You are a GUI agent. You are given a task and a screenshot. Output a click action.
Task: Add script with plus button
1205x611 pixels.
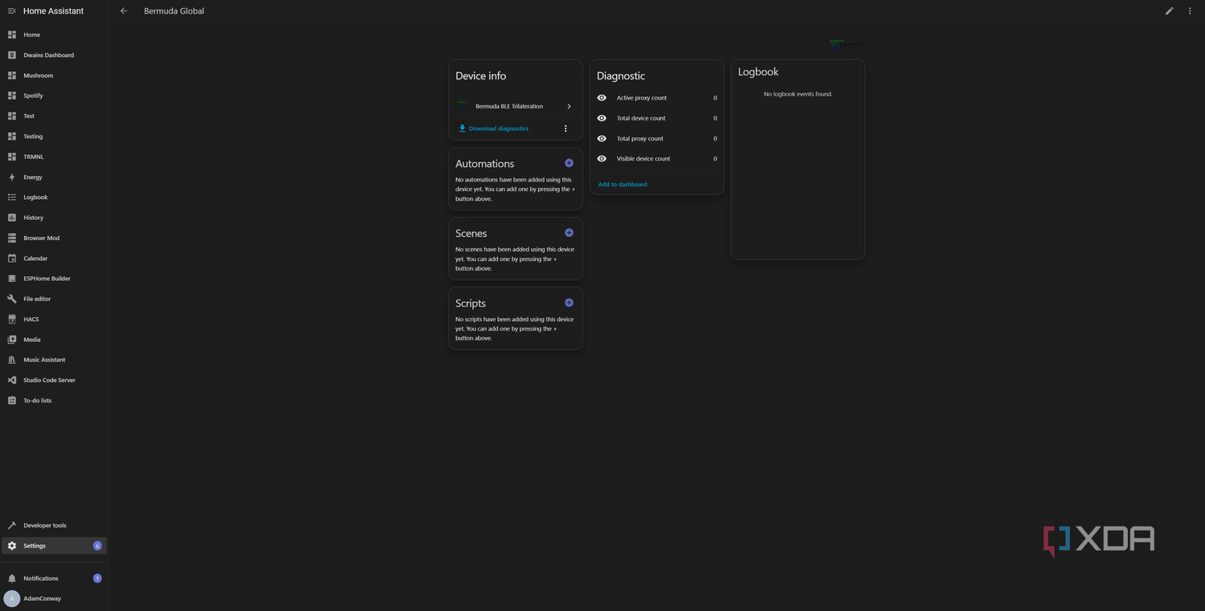click(569, 303)
